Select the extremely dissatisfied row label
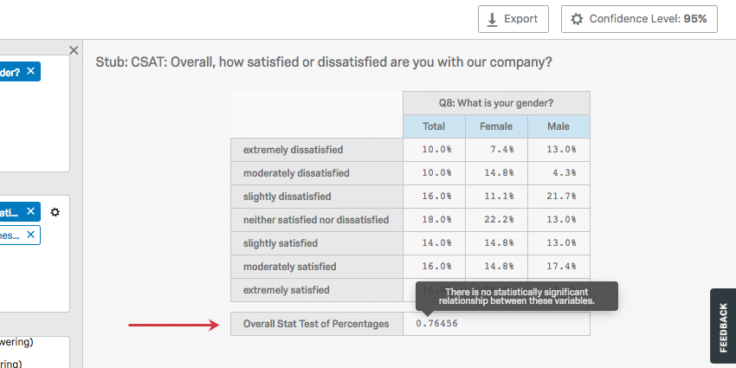This screenshot has width=736, height=368. (x=293, y=150)
